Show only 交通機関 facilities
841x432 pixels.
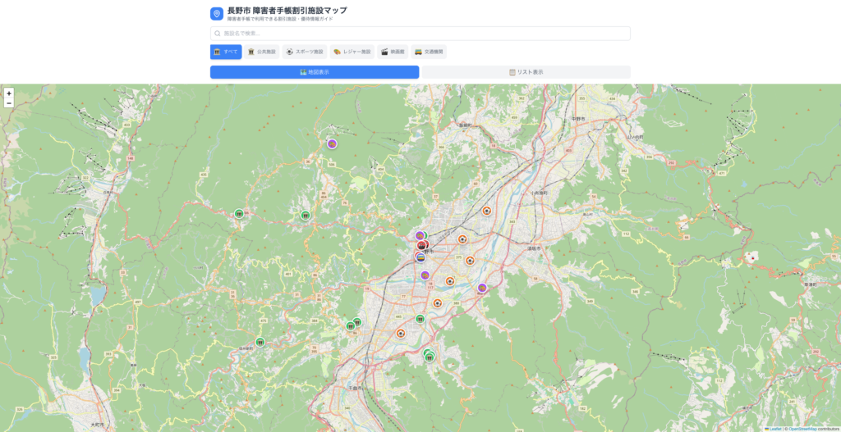429,52
